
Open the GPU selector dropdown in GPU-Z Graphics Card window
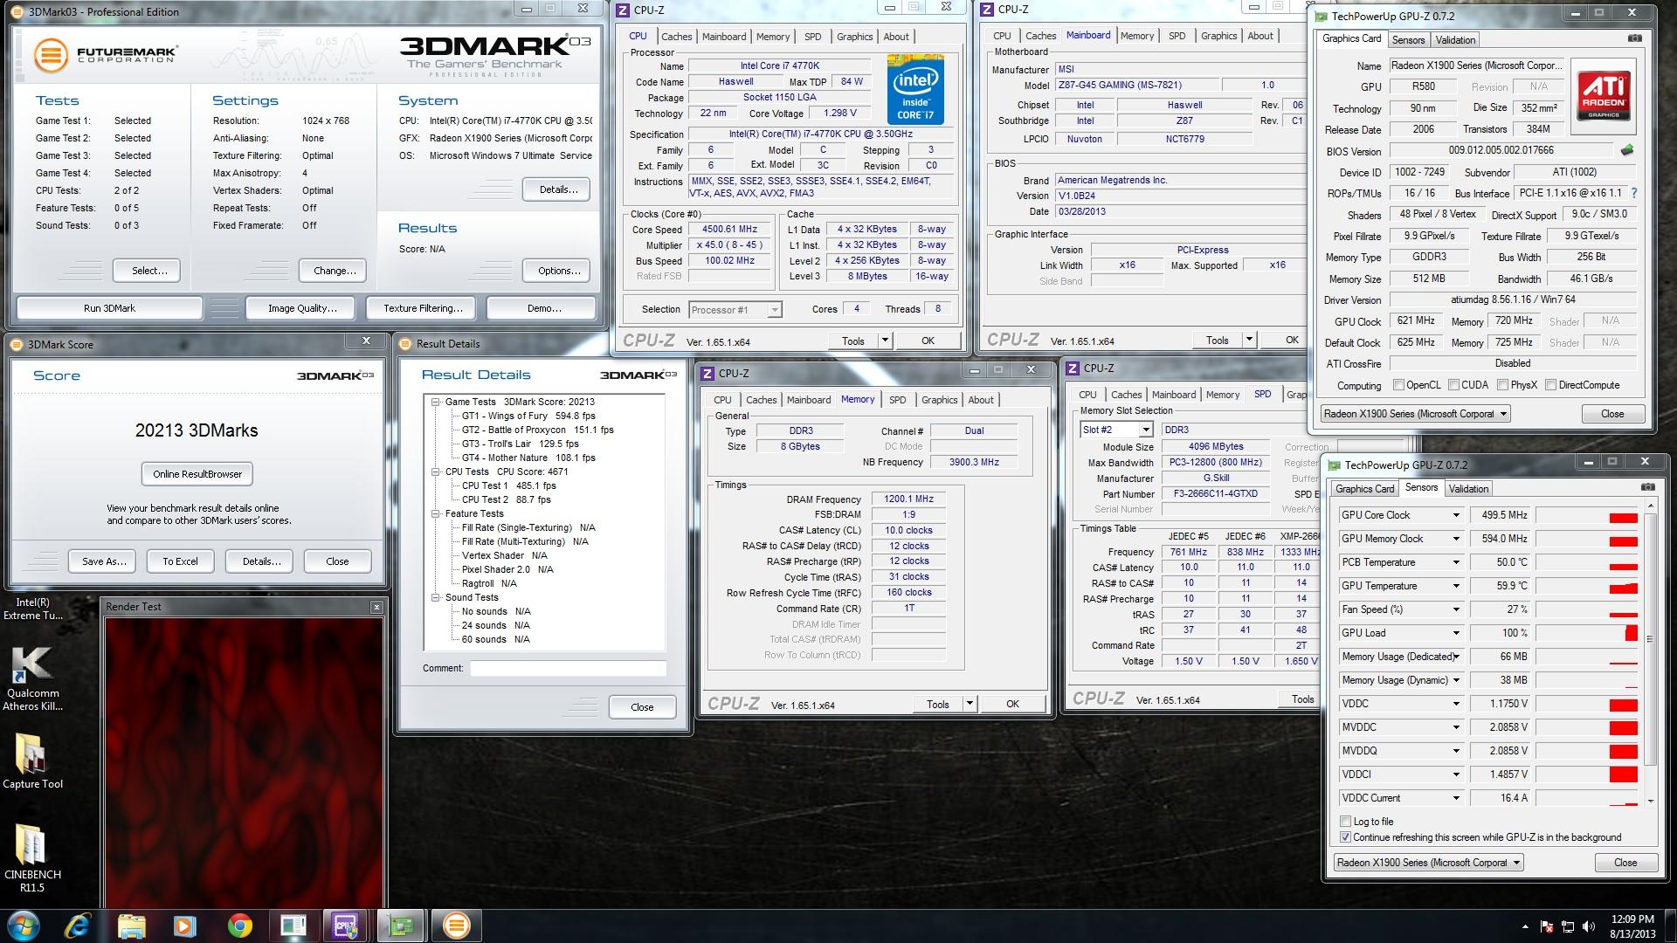1502,414
